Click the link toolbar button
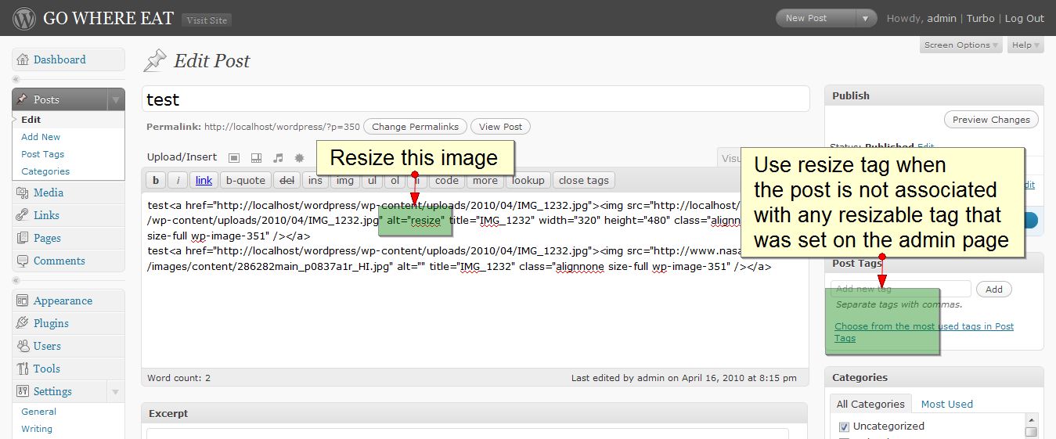The height and width of the screenshot is (439, 1056). pos(204,181)
